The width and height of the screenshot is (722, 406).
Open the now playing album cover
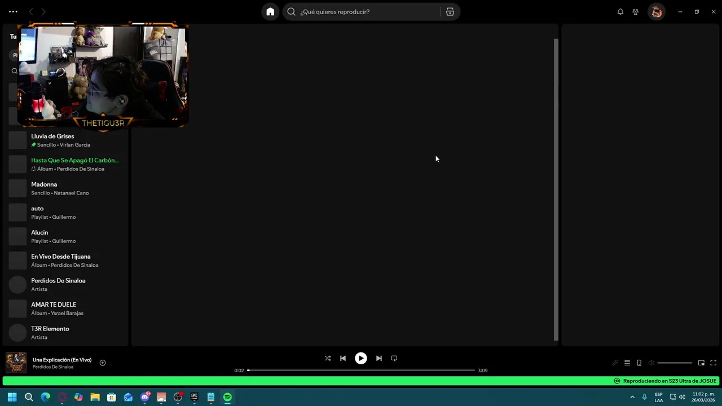pyautogui.click(x=16, y=363)
